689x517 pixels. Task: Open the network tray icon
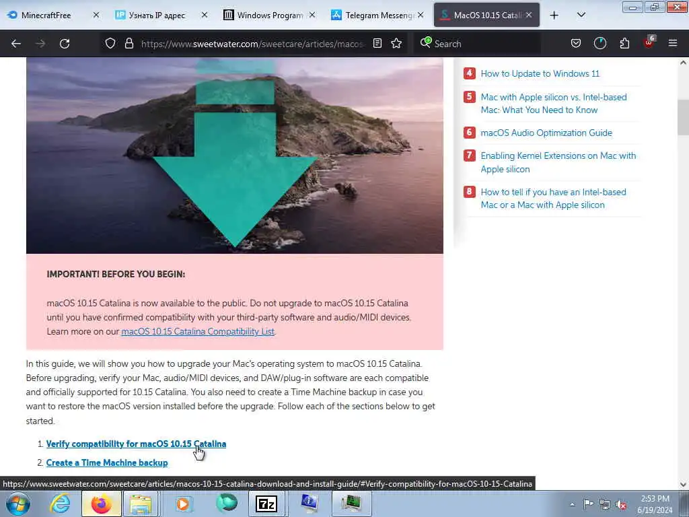pyautogui.click(x=605, y=504)
